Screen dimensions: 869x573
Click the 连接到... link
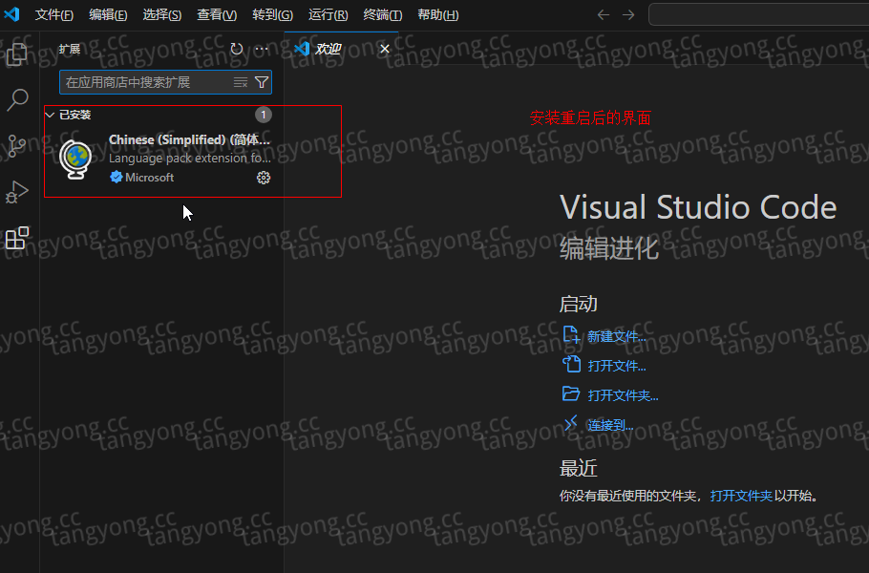point(610,425)
